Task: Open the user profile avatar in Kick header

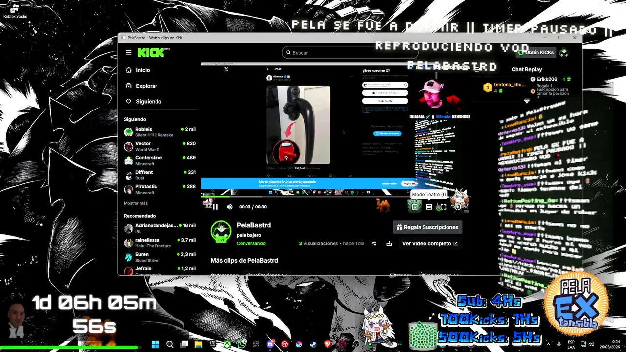Action: click(564, 52)
